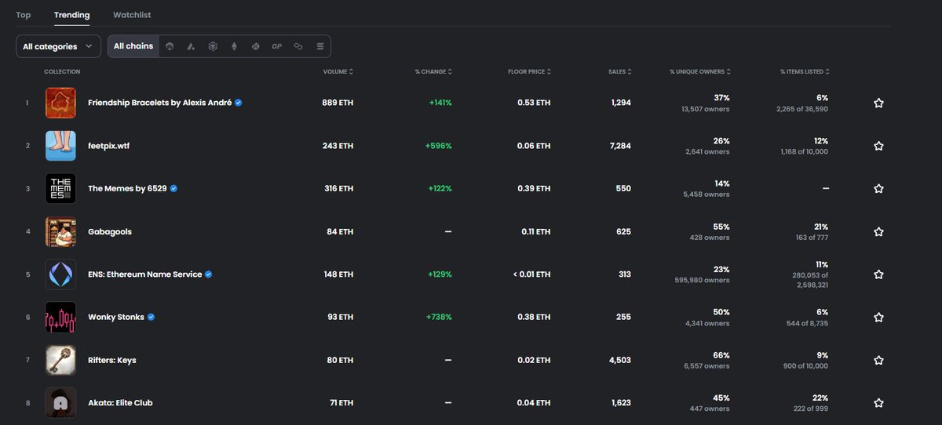Click the 7,284 sales value

tap(619, 146)
